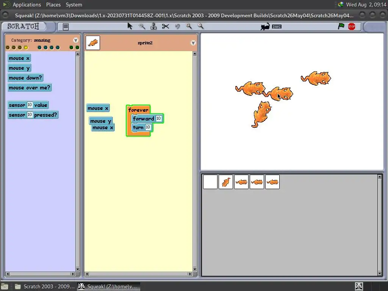Select the third teal category dot
The height and width of the screenshot is (291, 388).
click(x=52, y=47)
